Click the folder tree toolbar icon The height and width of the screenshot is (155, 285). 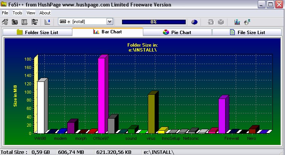pos(34,22)
